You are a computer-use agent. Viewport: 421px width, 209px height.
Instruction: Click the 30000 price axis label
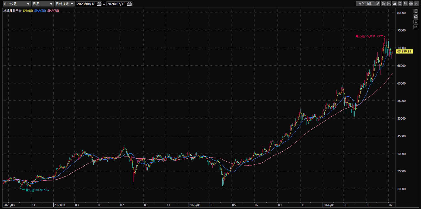click(x=402, y=189)
